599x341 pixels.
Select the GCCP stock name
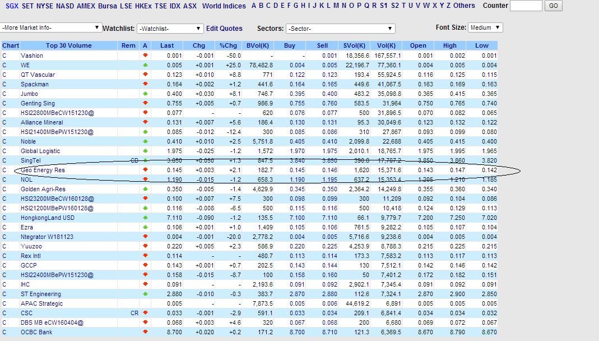29,265
